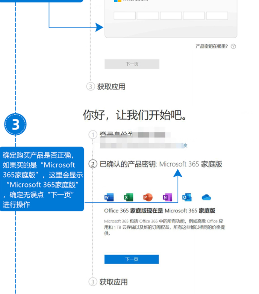259x294 pixels.
Task: Focus the fifth product key input box
Action: click(217, 15)
